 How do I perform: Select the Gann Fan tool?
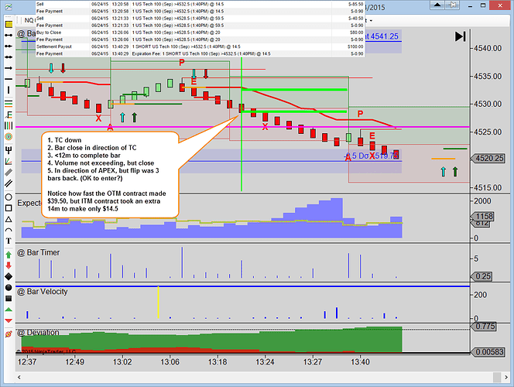[9, 161]
